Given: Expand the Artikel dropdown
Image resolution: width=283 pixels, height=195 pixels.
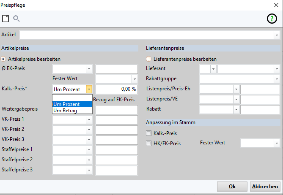Looking at the screenshot, I should (276, 35).
